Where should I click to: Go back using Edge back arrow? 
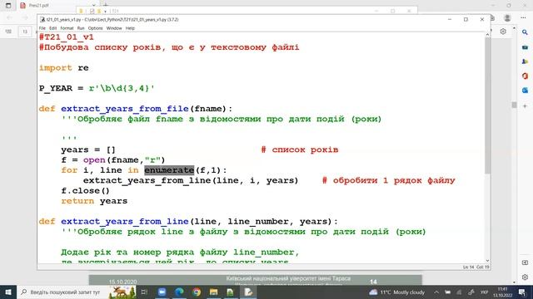coord(9,18)
